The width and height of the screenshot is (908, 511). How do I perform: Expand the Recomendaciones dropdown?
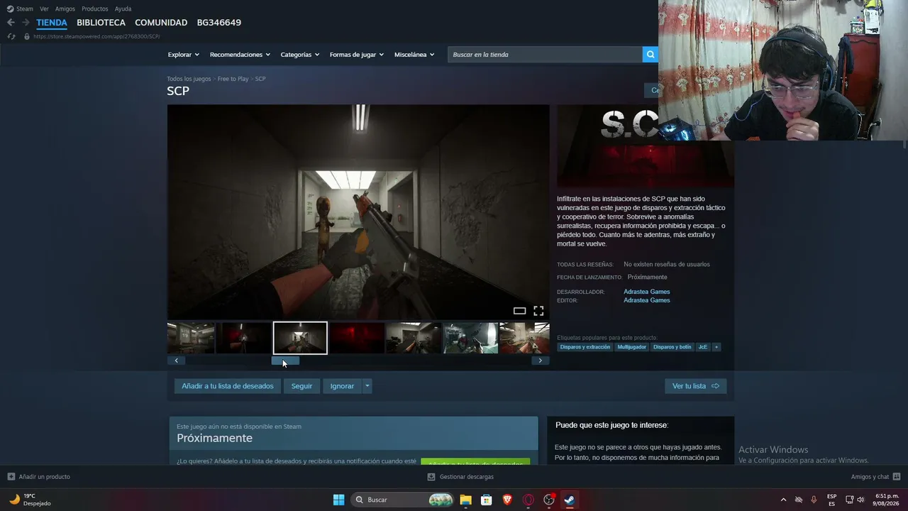(x=240, y=55)
